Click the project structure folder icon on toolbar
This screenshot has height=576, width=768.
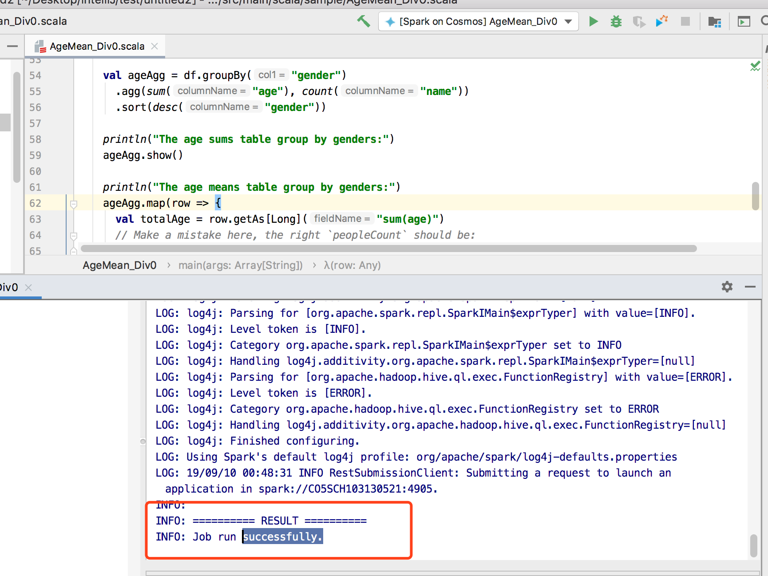(716, 21)
